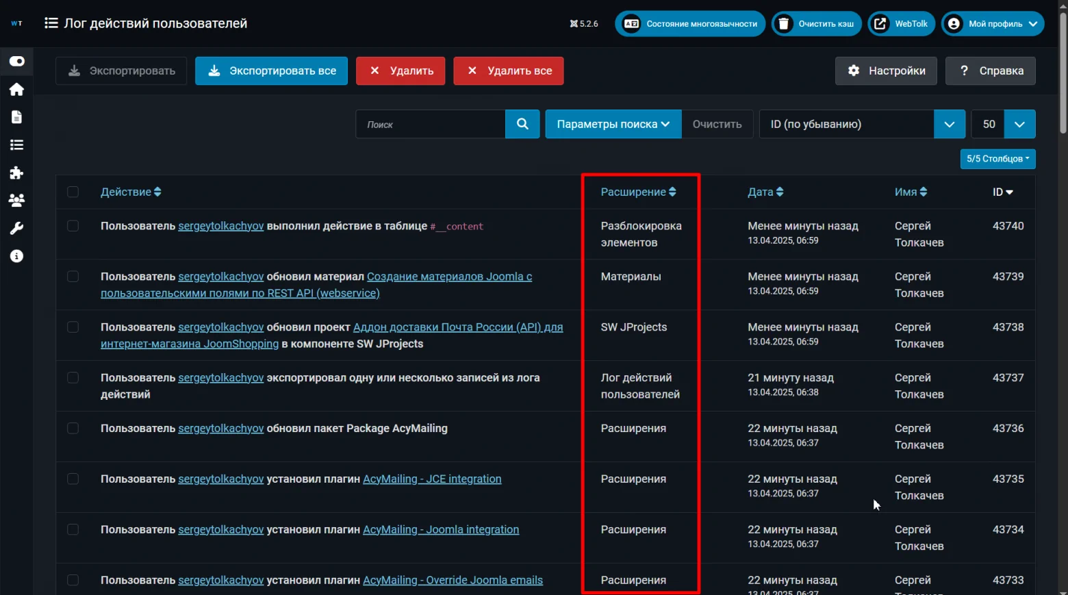Viewport: 1068px width, 595px height.
Task: Open the 50 items per page dropdown
Action: tap(1004, 124)
